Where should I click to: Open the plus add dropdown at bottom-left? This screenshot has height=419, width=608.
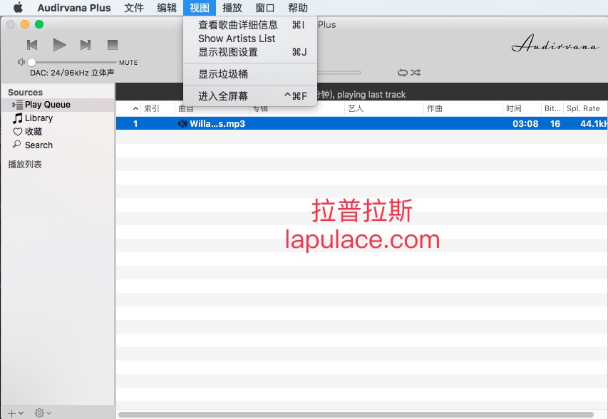pyautogui.click(x=15, y=413)
